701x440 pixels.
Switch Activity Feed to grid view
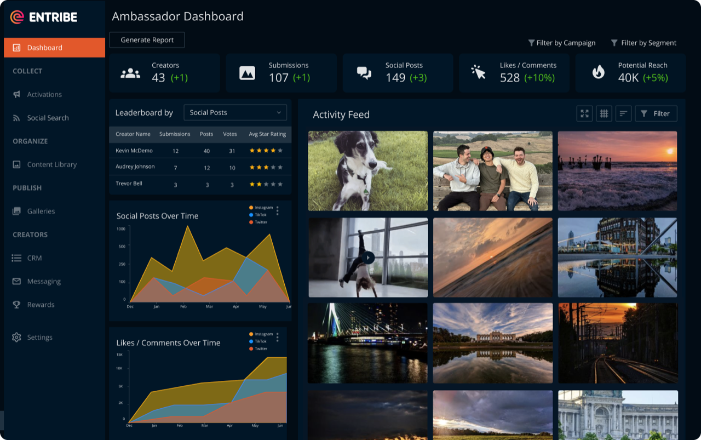click(x=604, y=113)
